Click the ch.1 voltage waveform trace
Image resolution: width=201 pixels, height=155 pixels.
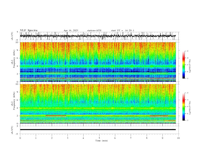[98, 36]
